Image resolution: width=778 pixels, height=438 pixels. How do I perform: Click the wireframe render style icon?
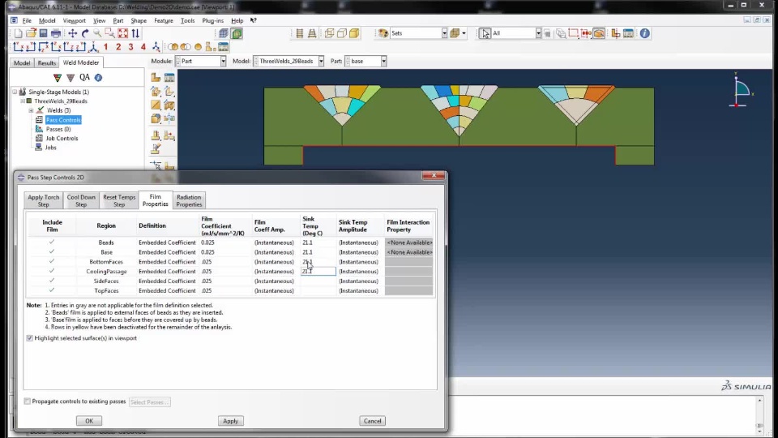point(329,33)
